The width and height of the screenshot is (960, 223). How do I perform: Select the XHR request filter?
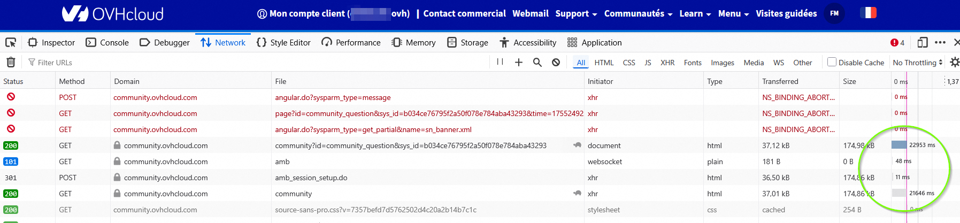667,63
